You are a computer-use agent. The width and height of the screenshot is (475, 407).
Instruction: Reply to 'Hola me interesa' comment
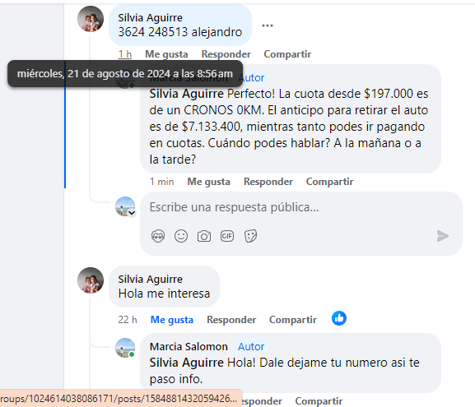click(231, 320)
